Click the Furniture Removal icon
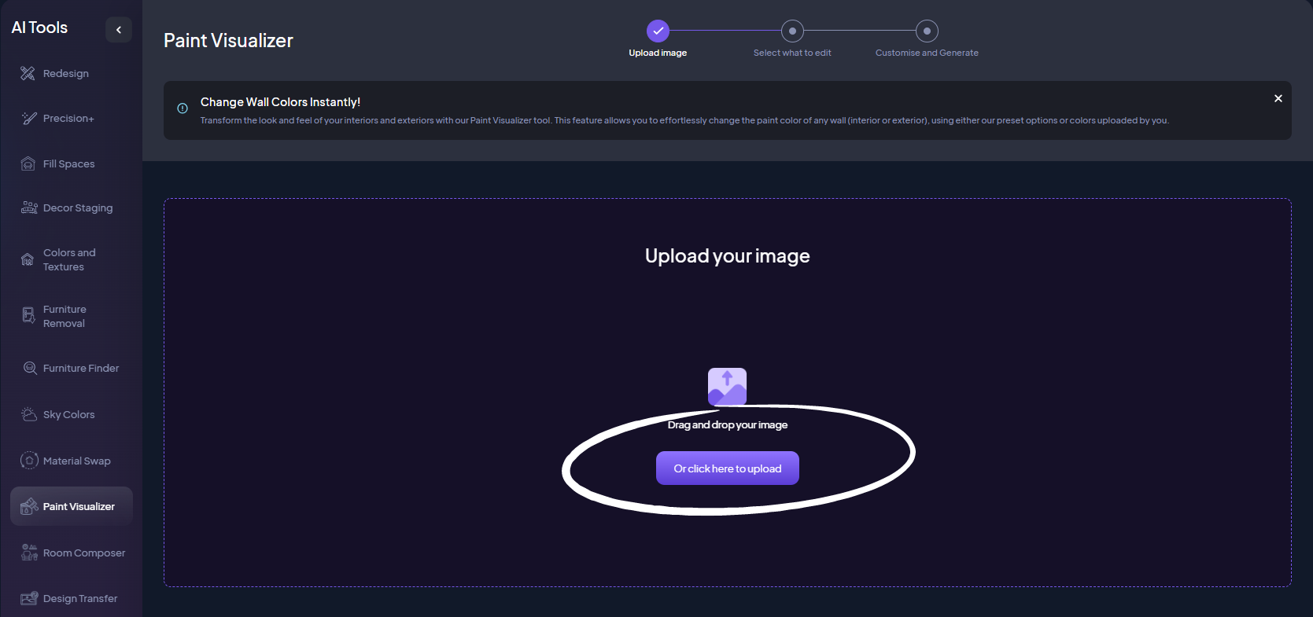The height and width of the screenshot is (617, 1313). coord(28,316)
